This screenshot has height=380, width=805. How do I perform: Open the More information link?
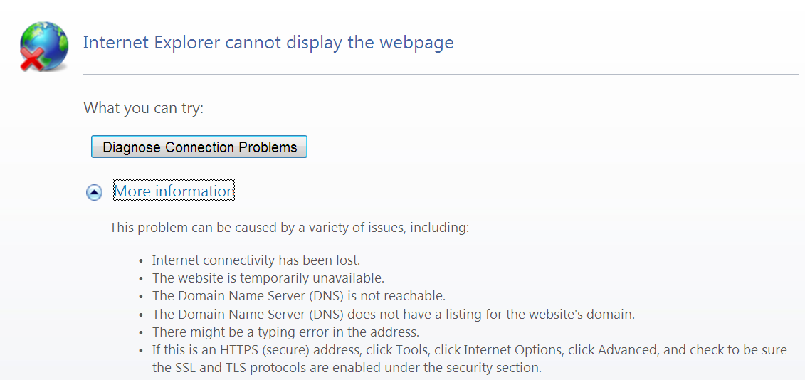[174, 191]
